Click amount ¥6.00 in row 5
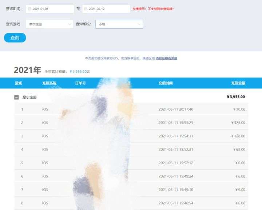The image size is (262, 210). [x=240, y=163]
